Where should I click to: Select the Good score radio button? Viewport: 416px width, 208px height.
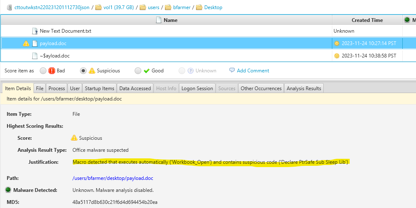click(x=138, y=71)
